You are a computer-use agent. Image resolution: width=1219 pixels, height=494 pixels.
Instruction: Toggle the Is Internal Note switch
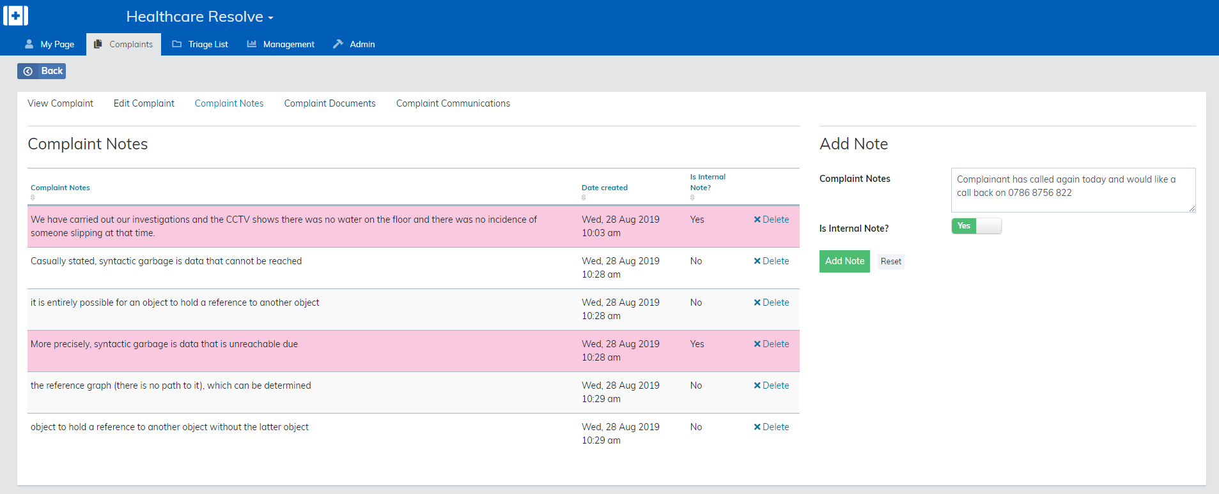click(x=976, y=226)
